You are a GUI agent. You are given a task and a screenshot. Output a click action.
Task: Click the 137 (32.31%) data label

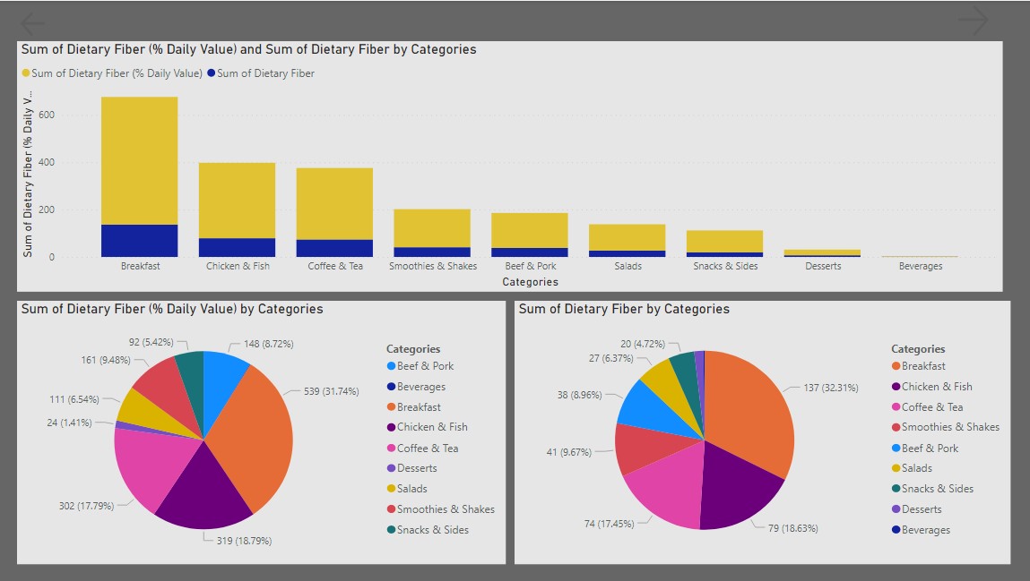click(x=831, y=388)
